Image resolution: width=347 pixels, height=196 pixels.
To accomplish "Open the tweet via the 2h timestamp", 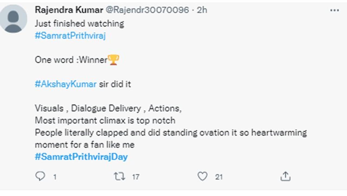I will (202, 10).
